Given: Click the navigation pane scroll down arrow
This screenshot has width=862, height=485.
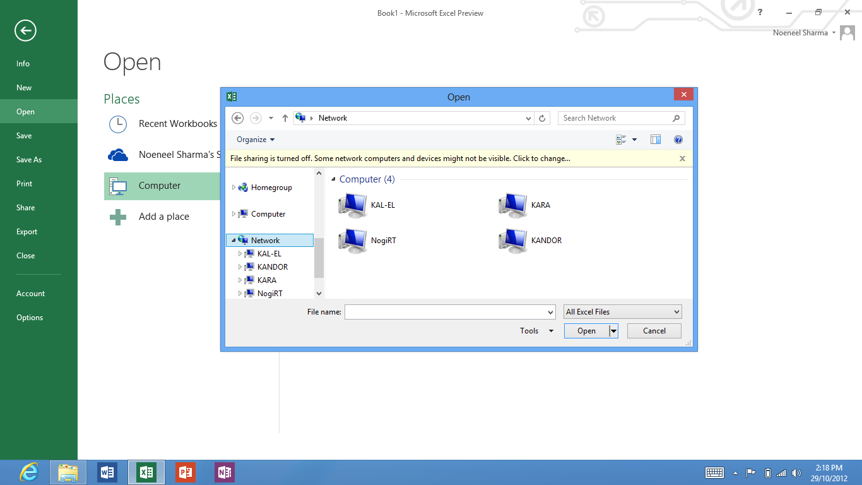Looking at the screenshot, I should (x=319, y=294).
